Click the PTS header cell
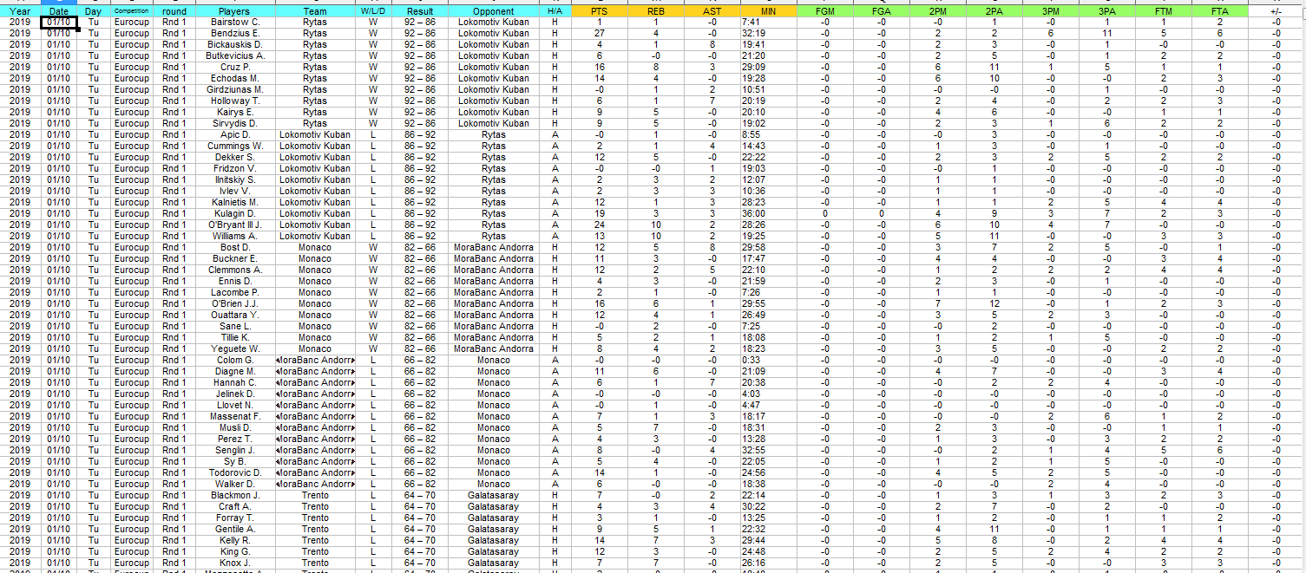Image resolution: width=1306 pixels, height=573 pixels. (x=599, y=11)
